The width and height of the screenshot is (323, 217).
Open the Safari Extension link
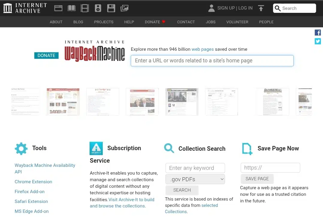31,201
